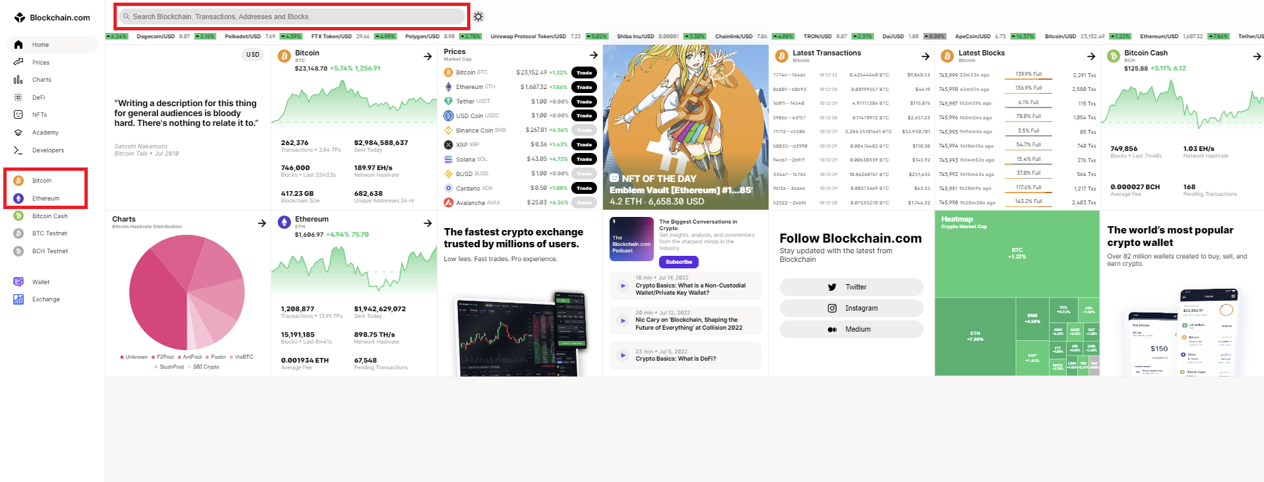Open the Instagram follow link

851,308
